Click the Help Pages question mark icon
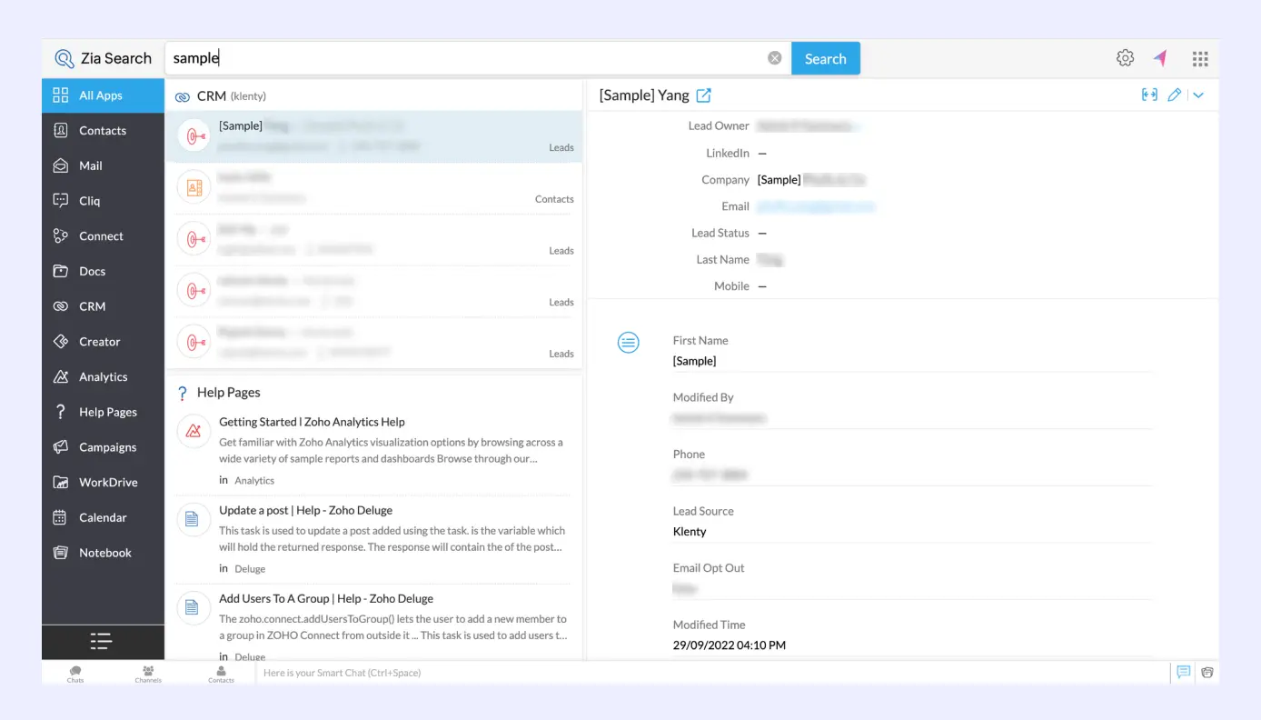Screen dimensions: 1261x720 pos(183,393)
